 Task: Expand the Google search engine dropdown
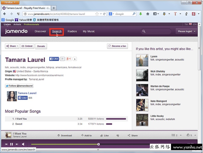click(113, 14)
